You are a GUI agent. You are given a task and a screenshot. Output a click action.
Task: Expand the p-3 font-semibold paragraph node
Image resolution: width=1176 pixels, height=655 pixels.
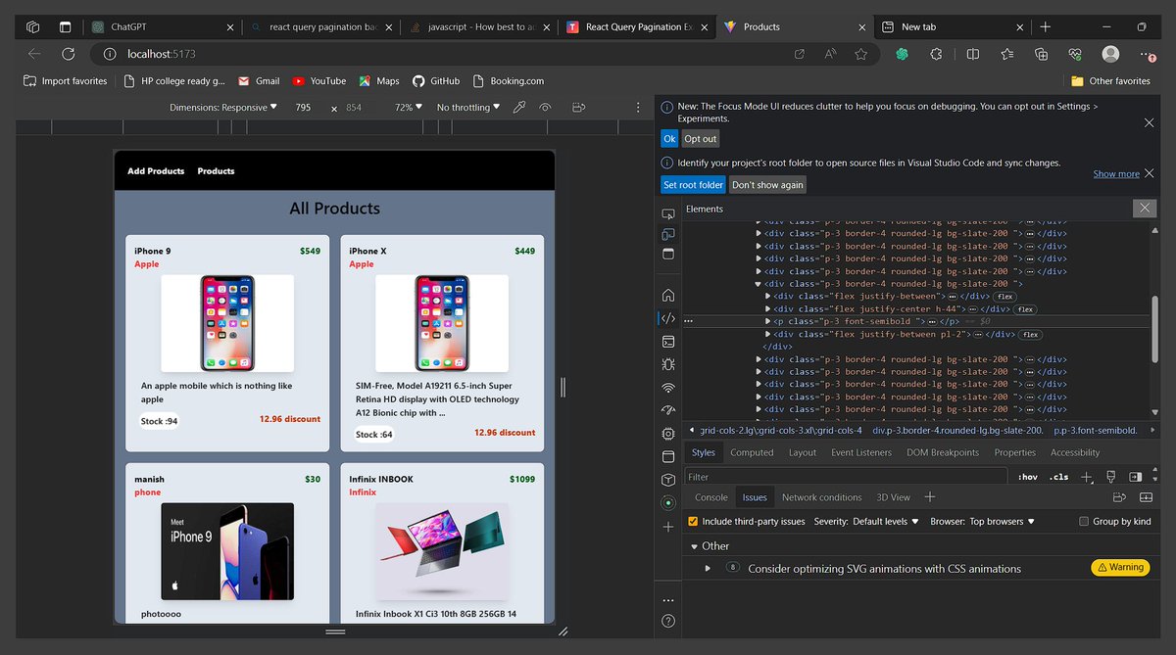pyautogui.click(x=769, y=321)
